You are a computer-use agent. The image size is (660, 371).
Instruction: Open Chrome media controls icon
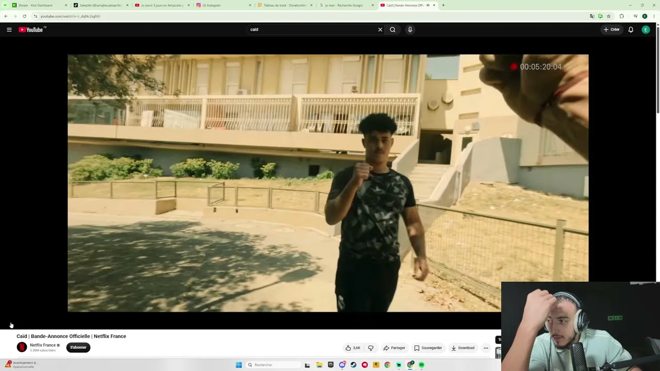click(635, 16)
